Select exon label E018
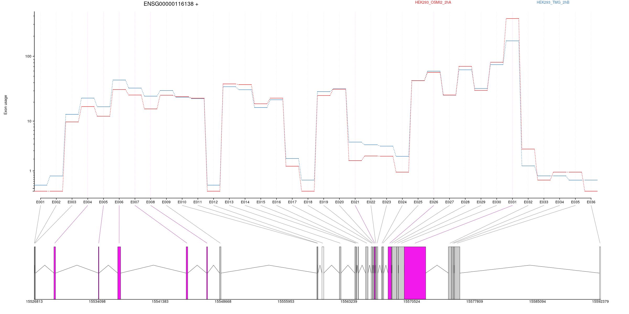This screenshot has width=629, height=314. coord(308,202)
